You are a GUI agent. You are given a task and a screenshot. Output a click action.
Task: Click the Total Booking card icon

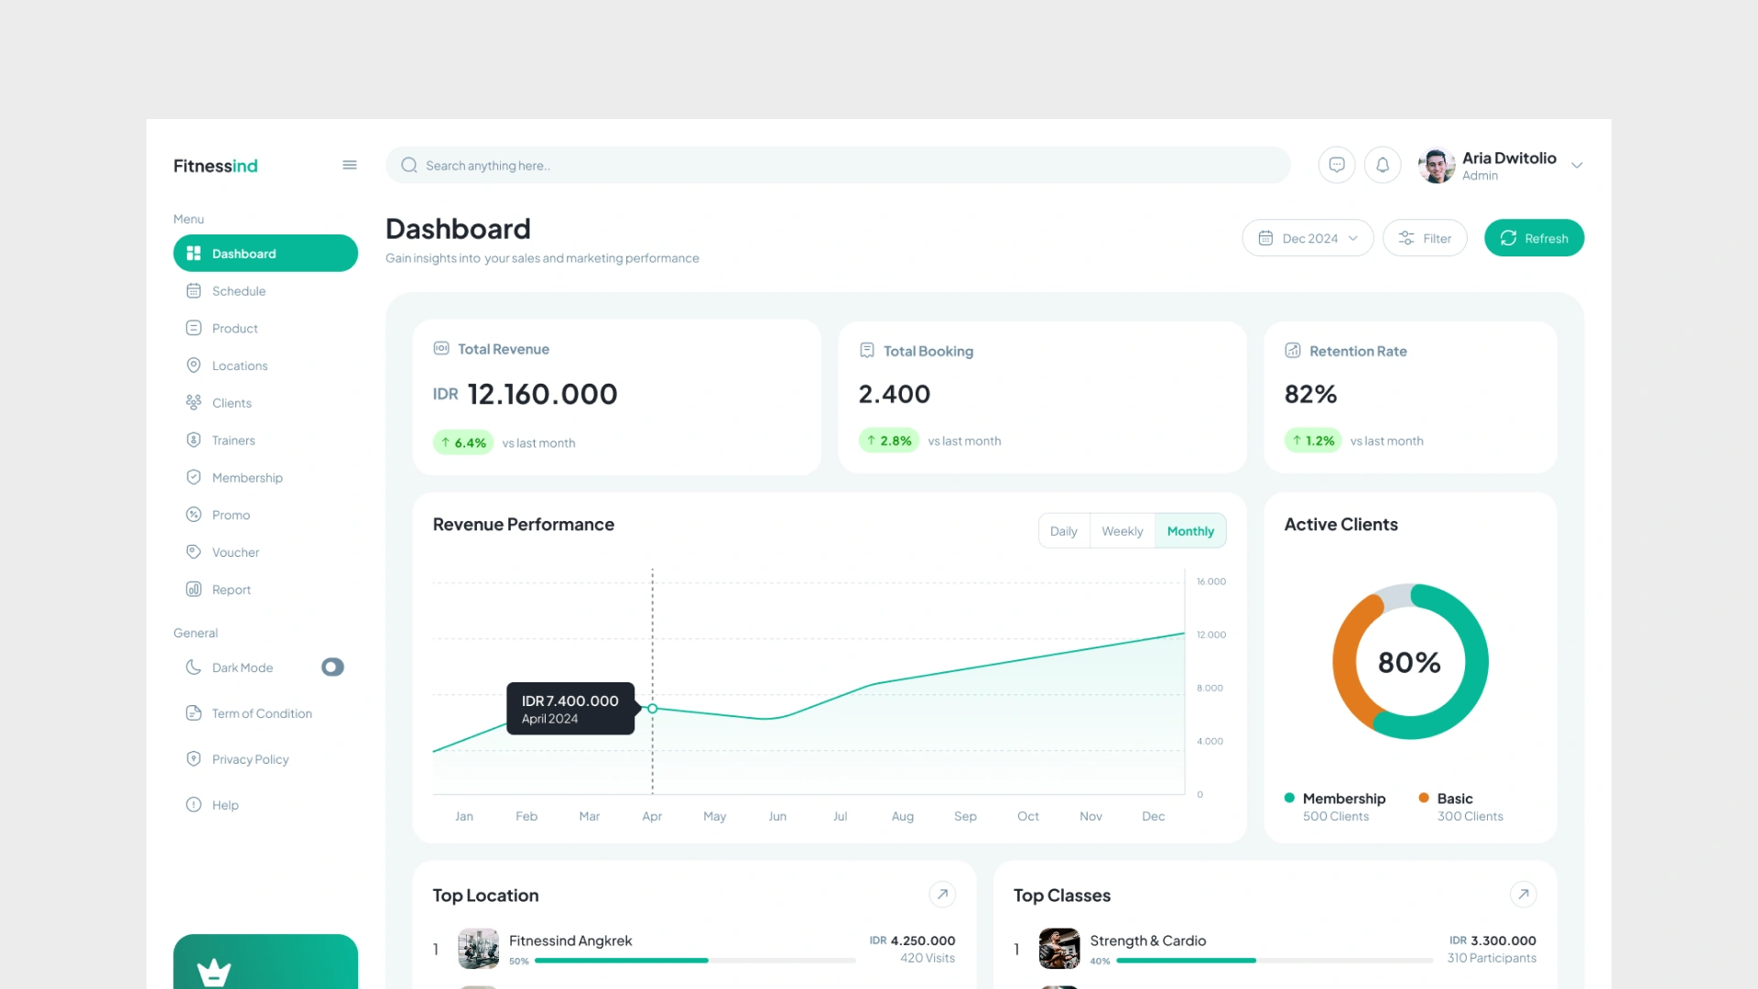(867, 350)
